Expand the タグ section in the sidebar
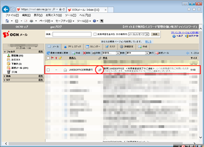Viewport: 204px width, 147px height. pyautogui.click(x=5, y=80)
